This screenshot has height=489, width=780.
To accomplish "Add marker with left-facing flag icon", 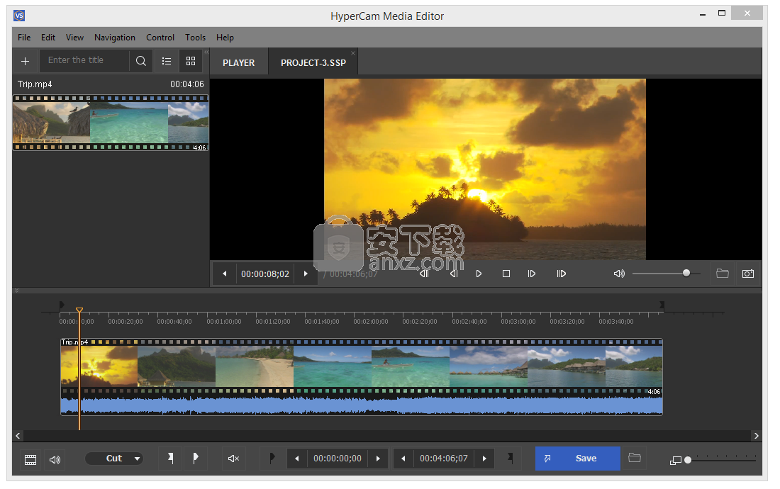I will point(171,459).
